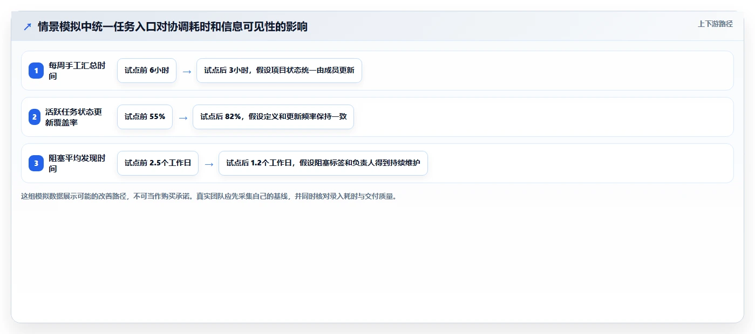Click the 每周手工汇总时间 label
The height and width of the screenshot is (334, 755).
point(77,71)
